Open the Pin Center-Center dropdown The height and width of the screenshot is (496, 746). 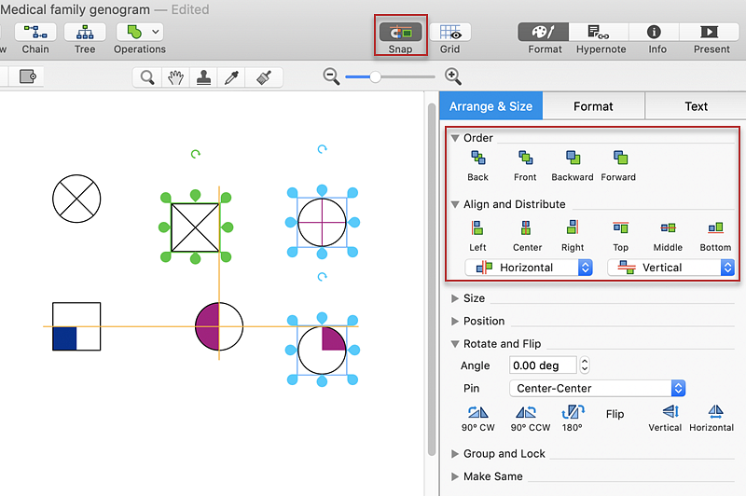point(597,388)
